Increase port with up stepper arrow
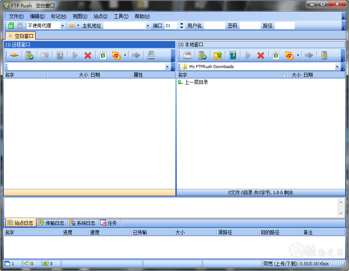The height and width of the screenshot is (271, 349). 181,24
